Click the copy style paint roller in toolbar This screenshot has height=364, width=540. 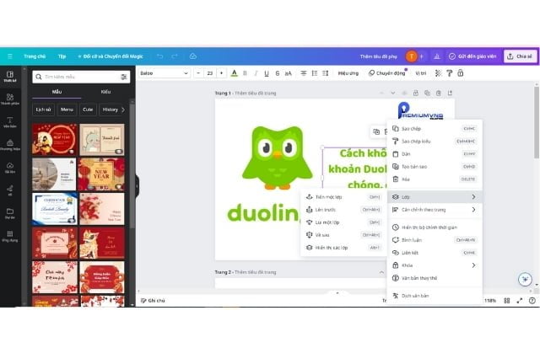pos(449,73)
